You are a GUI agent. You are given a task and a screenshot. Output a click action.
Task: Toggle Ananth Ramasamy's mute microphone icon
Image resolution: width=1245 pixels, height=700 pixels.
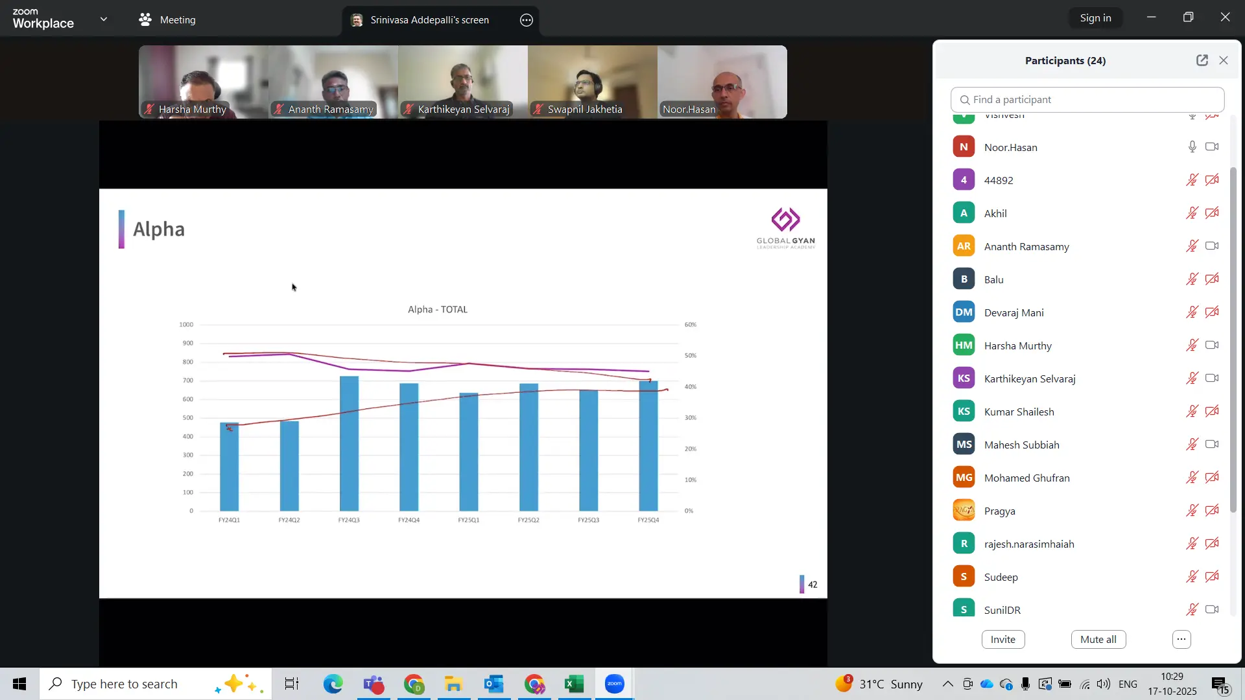coord(1192,246)
